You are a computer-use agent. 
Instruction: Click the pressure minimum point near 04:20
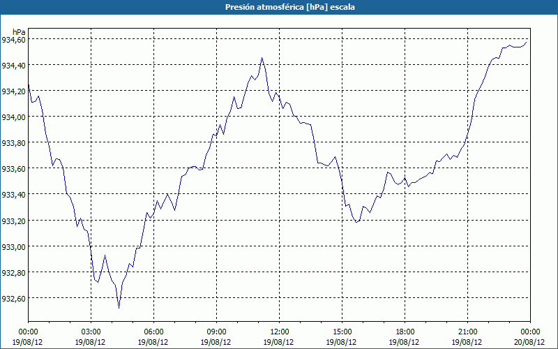coord(119,308)
